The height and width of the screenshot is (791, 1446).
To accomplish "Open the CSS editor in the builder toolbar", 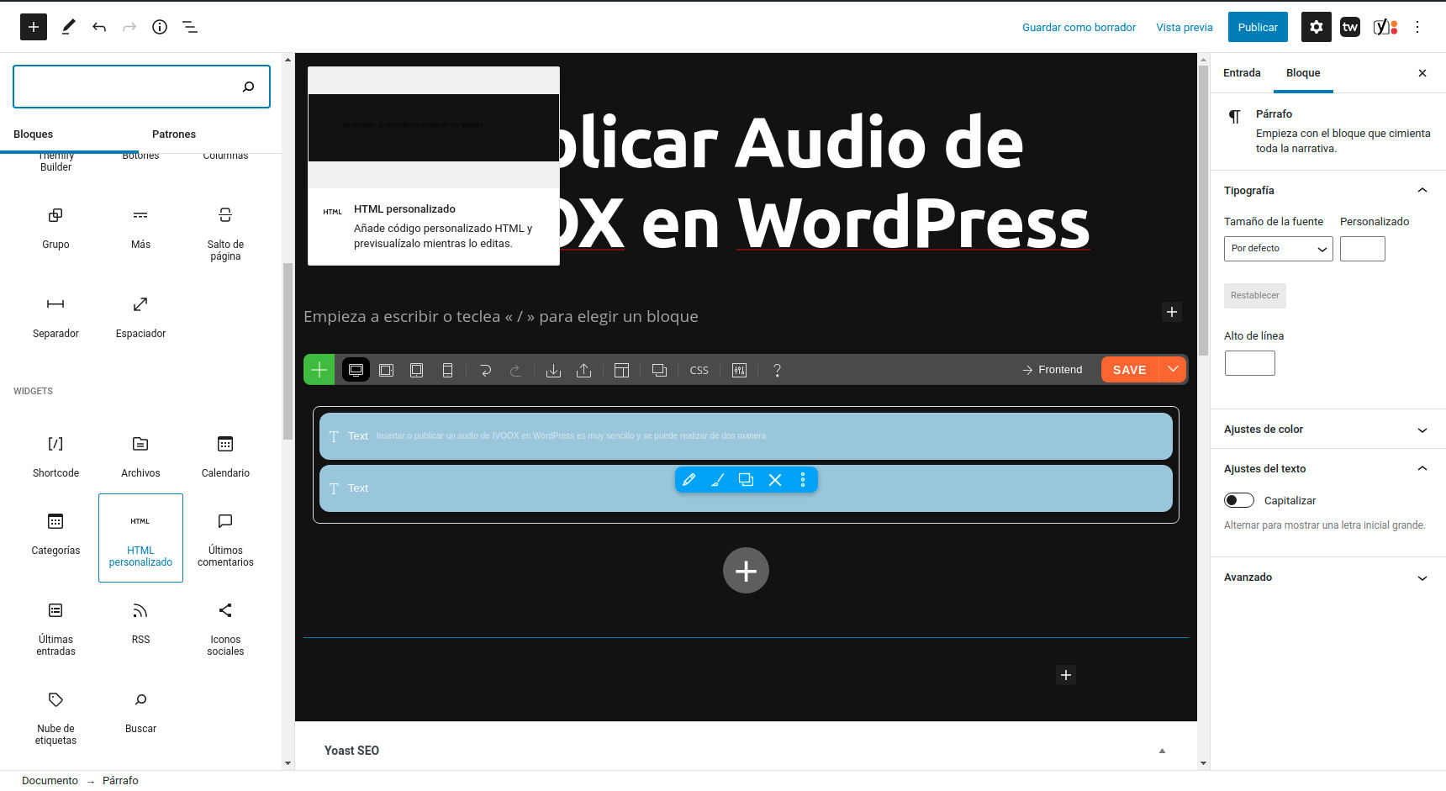I will pos(699,370).
